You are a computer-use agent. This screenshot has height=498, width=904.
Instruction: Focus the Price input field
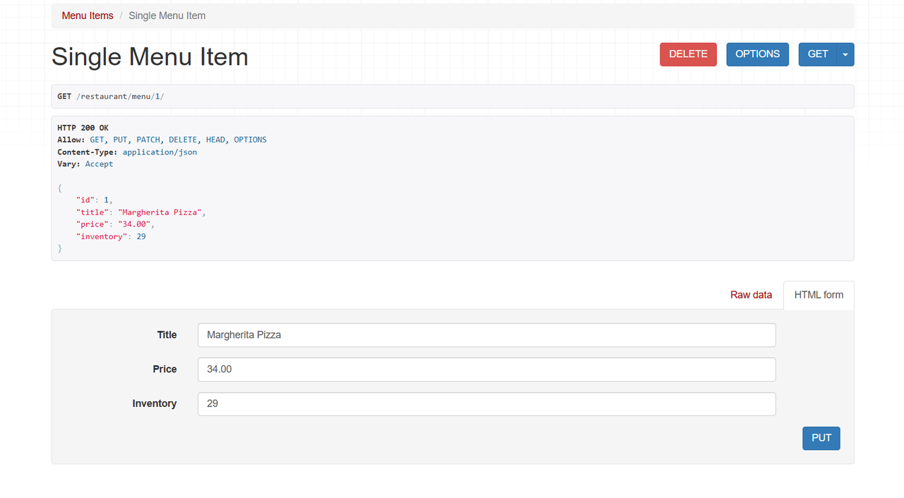tap(487, 370)
